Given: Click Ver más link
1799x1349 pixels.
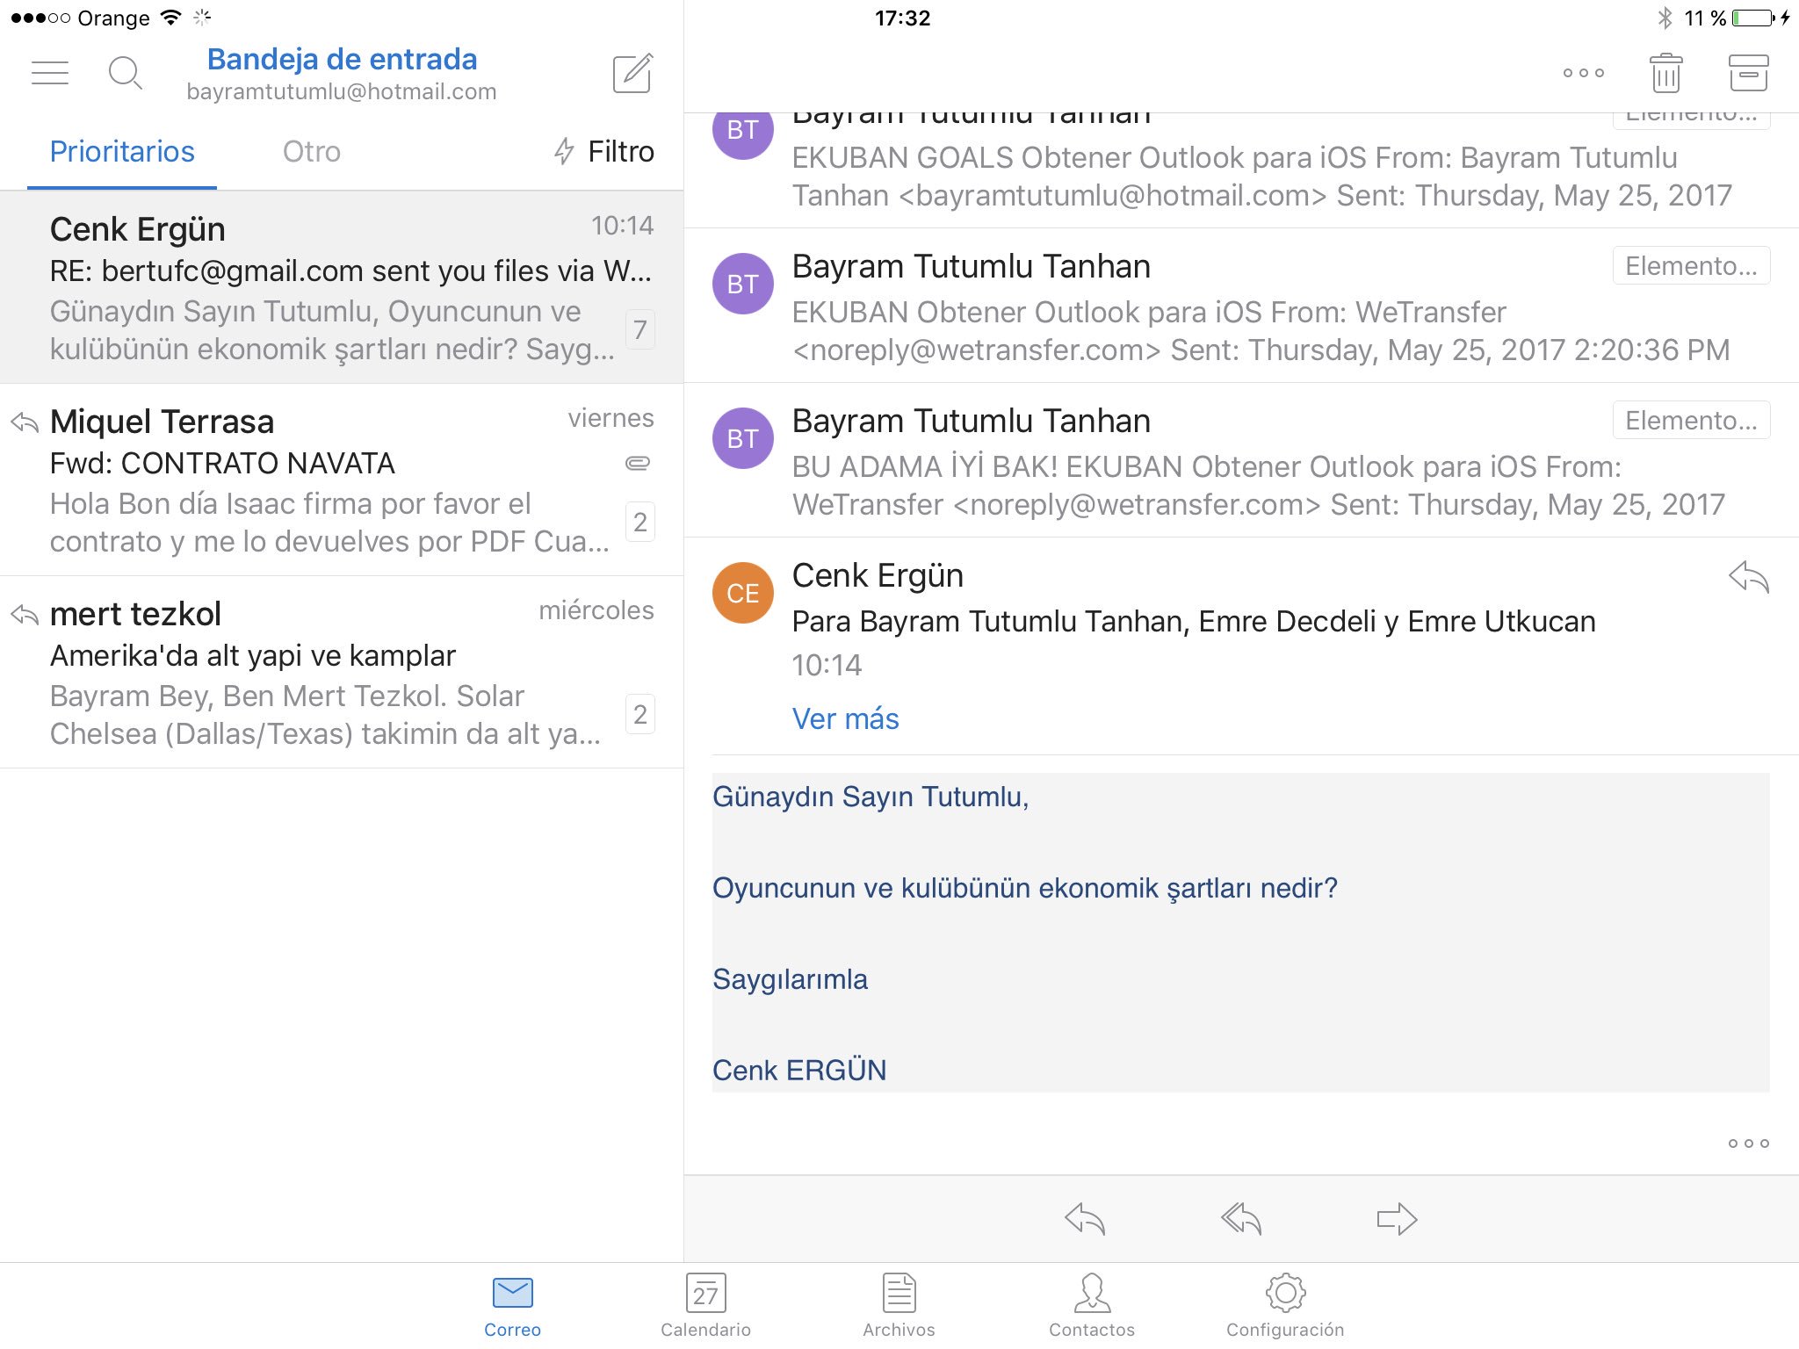Looking at the screenshot, I should (845, 718).
